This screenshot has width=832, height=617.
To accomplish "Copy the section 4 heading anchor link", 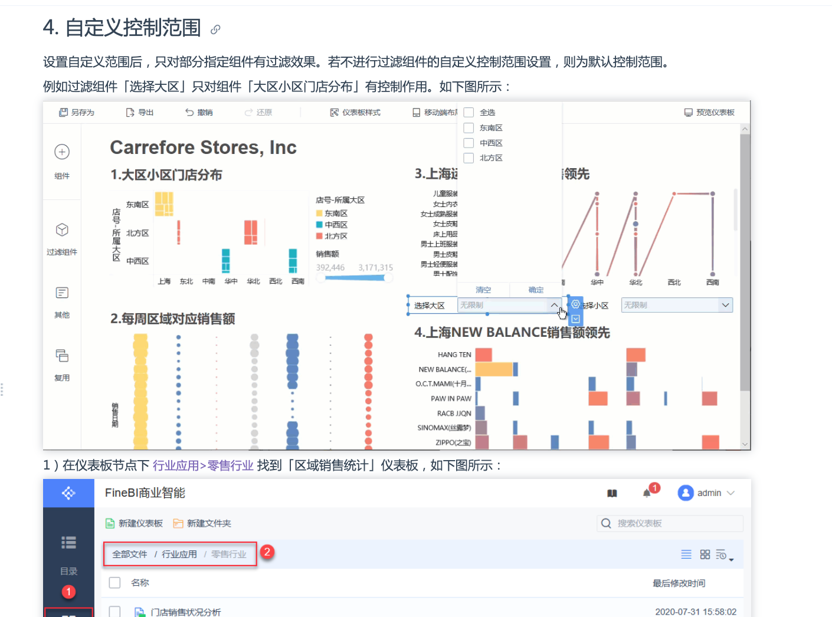I will coord(215,29).
